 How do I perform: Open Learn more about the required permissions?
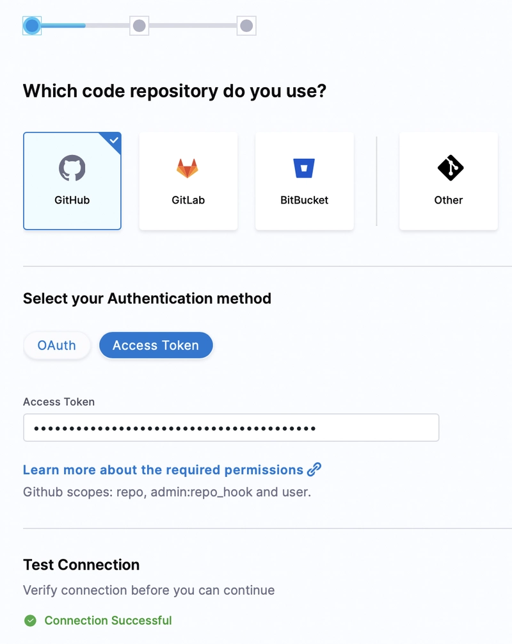[x=163, y=470]
